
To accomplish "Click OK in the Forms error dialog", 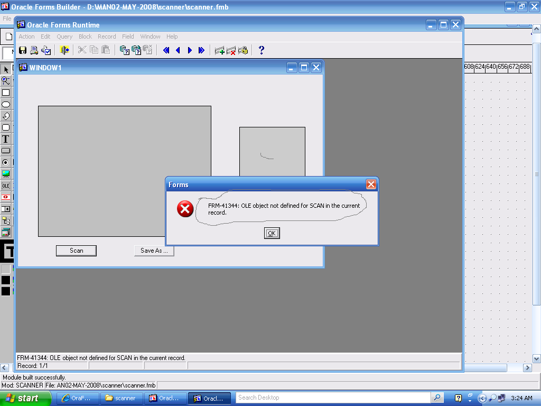I will (x=272, y=233).
